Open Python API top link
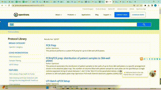This screenshot has height=90, width=161. pyautogui.click(x=111, y=9)
